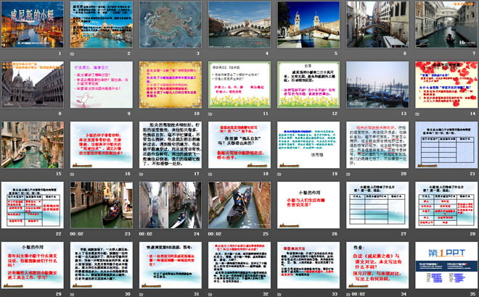Image resolution: width=479 pixels, height=297 pixels.
Task: Select slide 25 gondolier close-up photo
Action: [239, 205]
